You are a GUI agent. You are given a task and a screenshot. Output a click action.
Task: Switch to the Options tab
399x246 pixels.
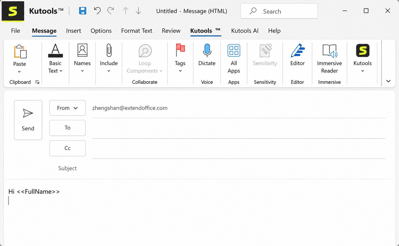(101, 31)
